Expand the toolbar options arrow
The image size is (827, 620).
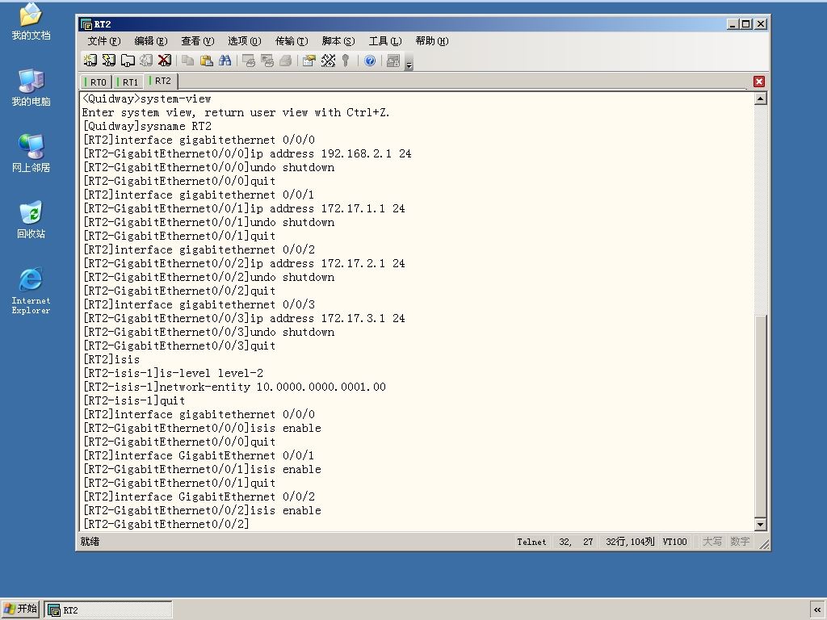(x=409, y=62)
